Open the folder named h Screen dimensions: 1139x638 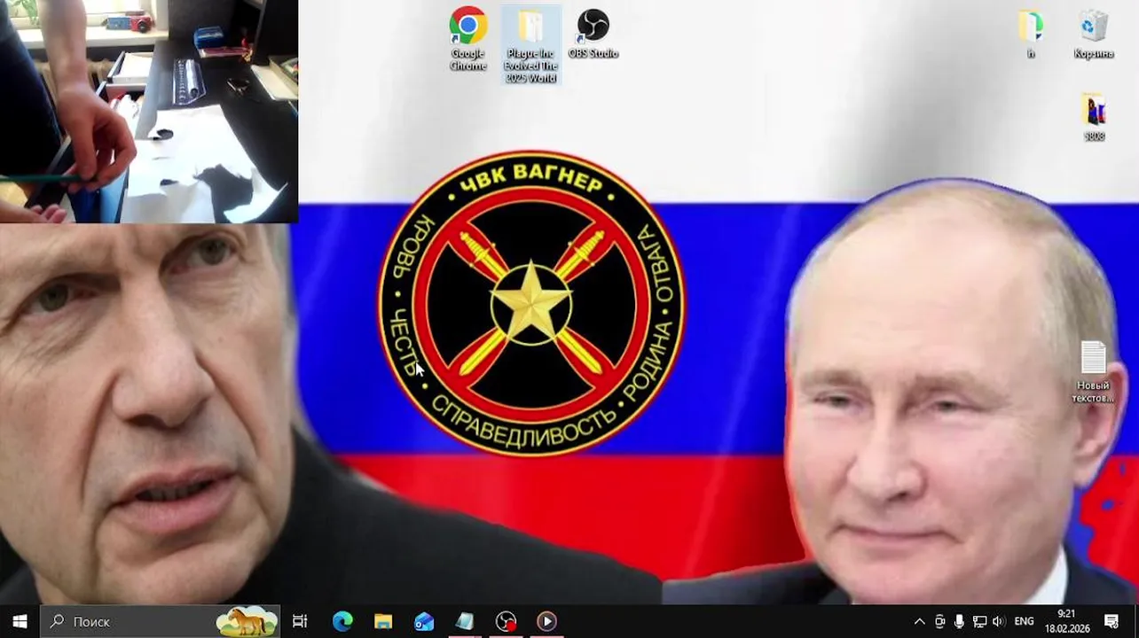tap(1031, 35)
